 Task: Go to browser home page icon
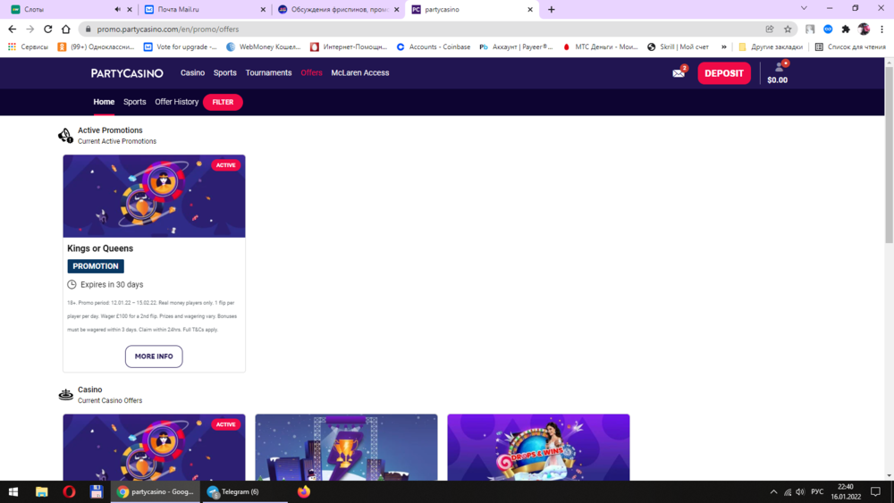coord(66,29)
